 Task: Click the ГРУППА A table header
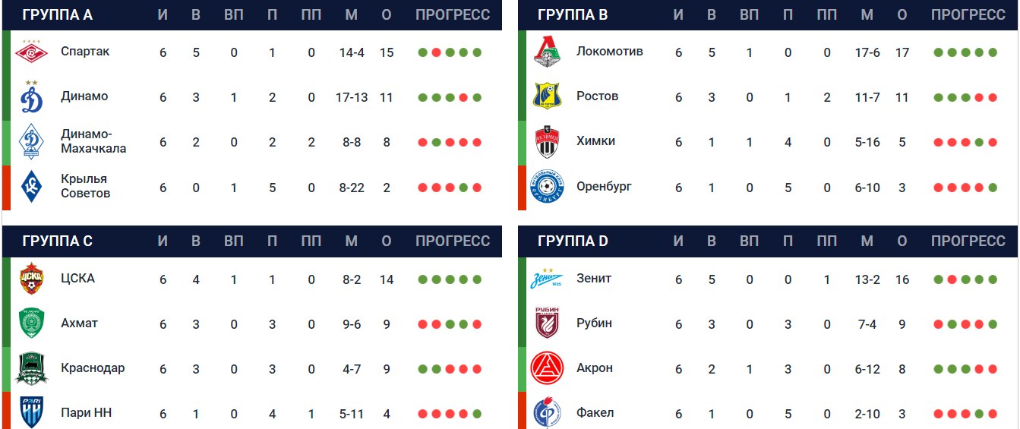coord(58,15)
